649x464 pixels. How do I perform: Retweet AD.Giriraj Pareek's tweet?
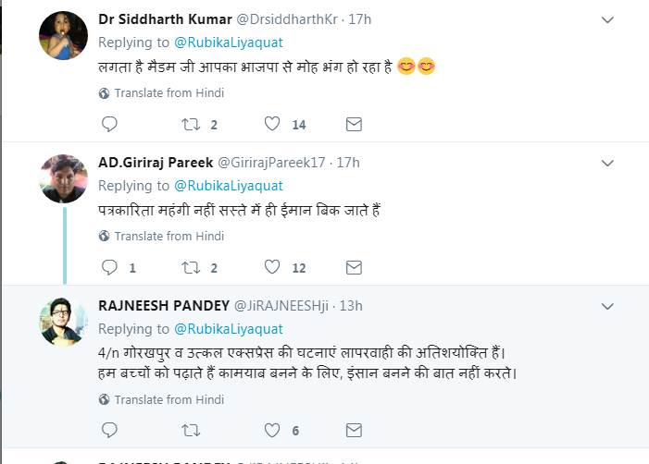pyautogui.click(x=190, y=267)
